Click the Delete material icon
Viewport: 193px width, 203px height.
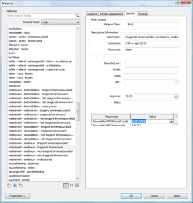coord(21,185)
